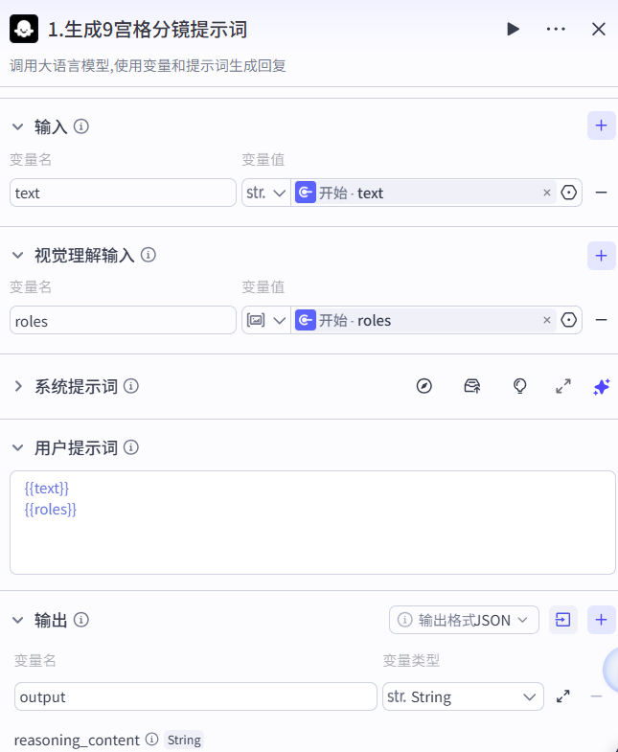Click the 开始 - roles variable tag
Image resolution: width=618 pixels, height=752 pixels.
pos(424,320)
